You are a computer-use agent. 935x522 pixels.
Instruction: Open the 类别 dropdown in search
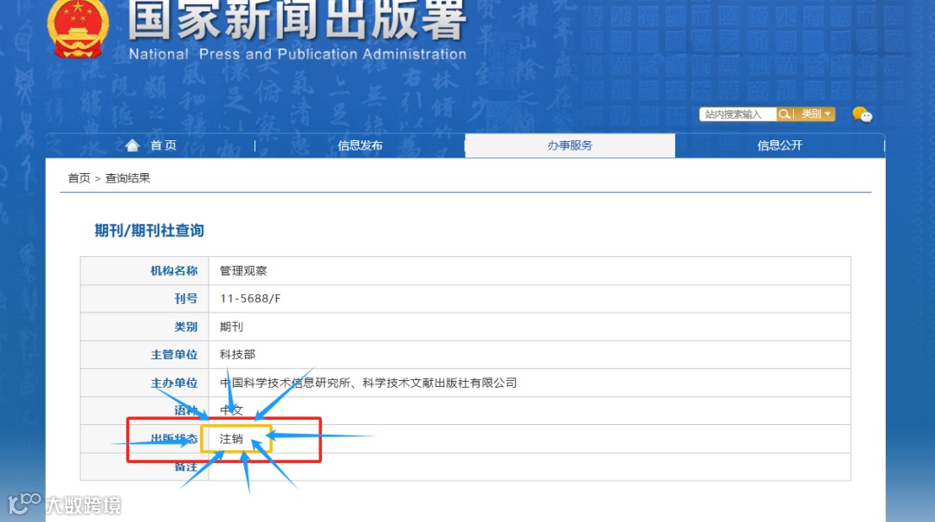(x=816, y=114)
